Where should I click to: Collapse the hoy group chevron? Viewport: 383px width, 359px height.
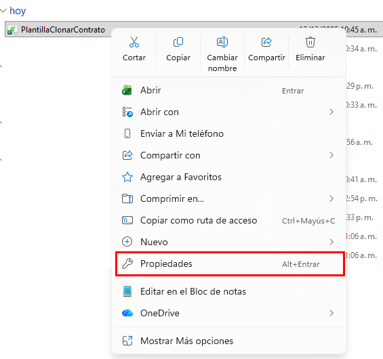click(3, 10)
